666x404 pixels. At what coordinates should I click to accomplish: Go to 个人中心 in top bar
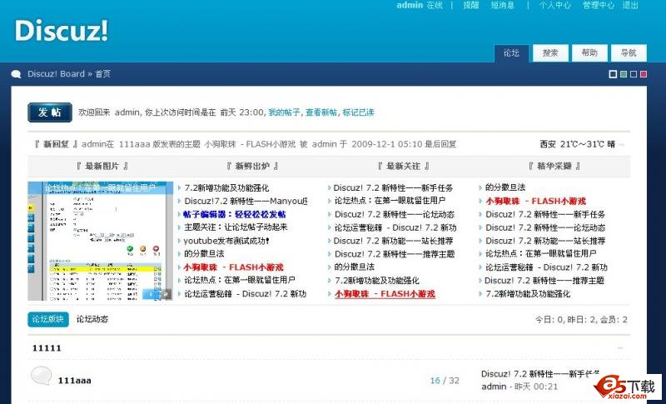(x=554, y=5)
